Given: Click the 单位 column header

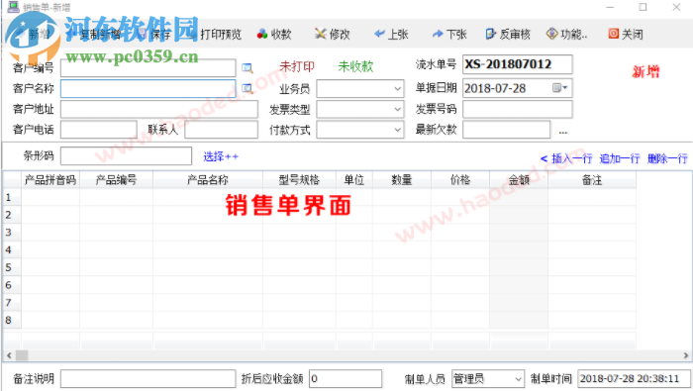Looking at the screenshot, I should pos(354,180).
